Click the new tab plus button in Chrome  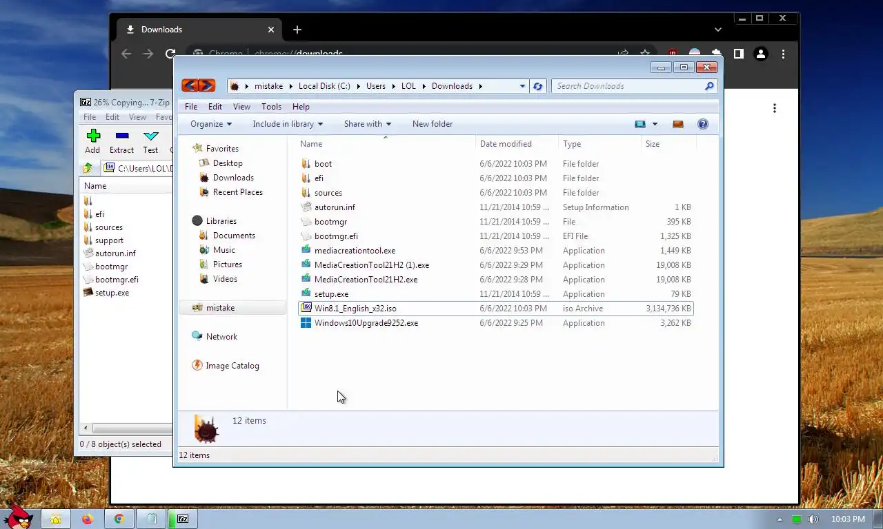click(x=297, y=30)
